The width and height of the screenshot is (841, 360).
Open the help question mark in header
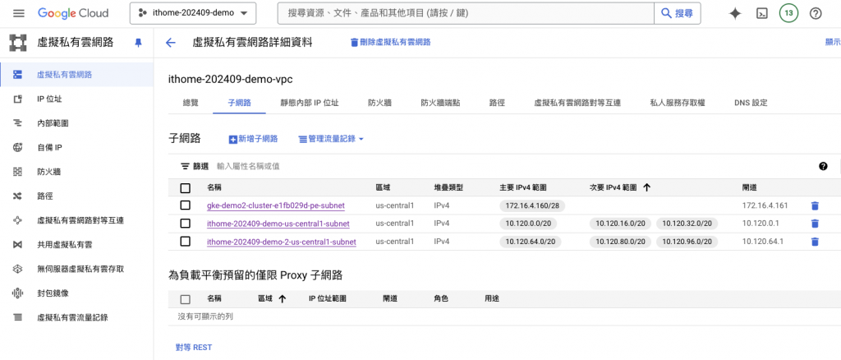click(816, 13)
